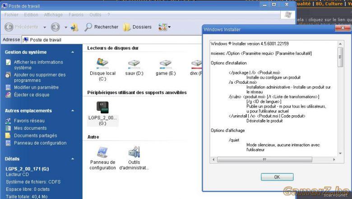Image resolution: width=352 pixels, height=199 pixels.
Task: Click installer horizontal scrollbar right arrow
Action: pyautogui.click(x=334, y=159)
